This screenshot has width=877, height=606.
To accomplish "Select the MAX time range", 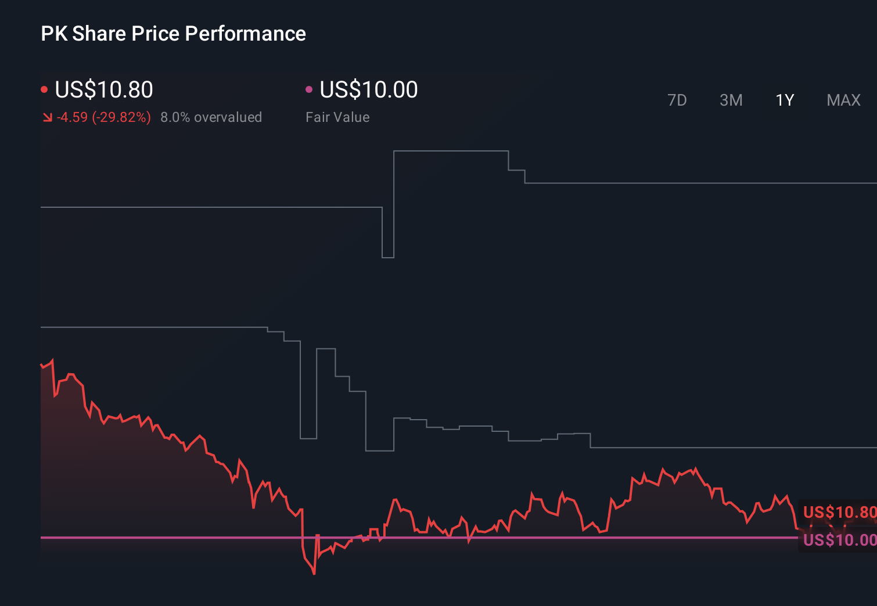I will 843,100.
